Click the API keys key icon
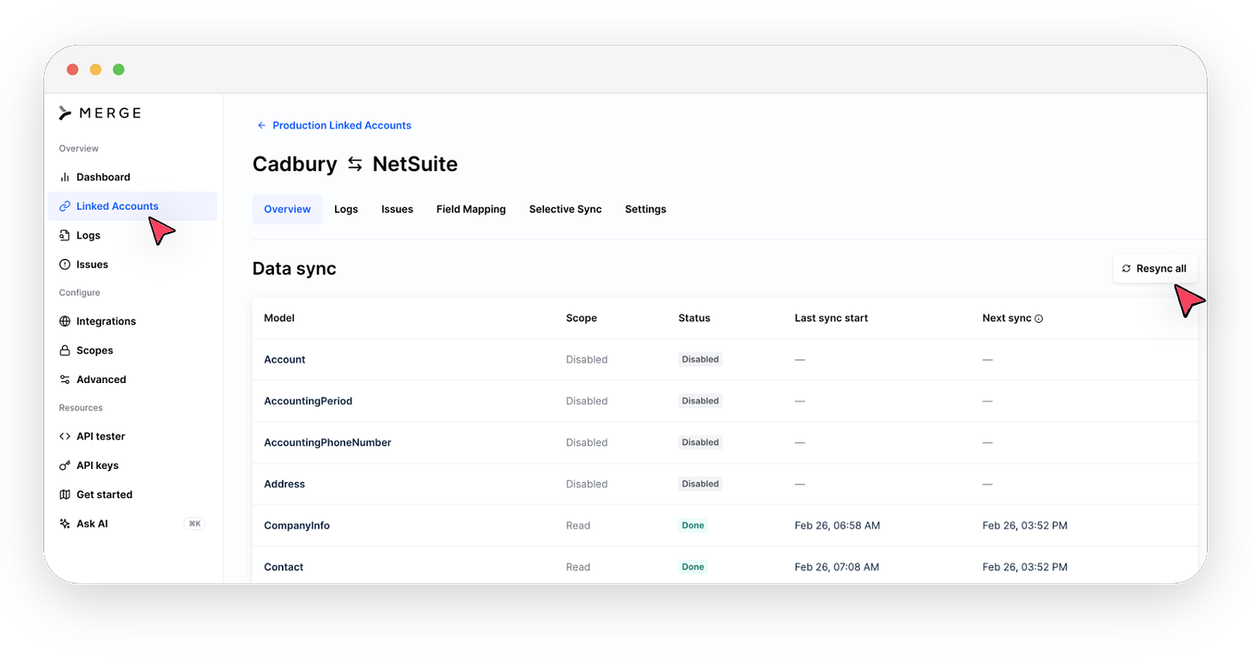This screenshot has height=657, width=1251. 64,465
